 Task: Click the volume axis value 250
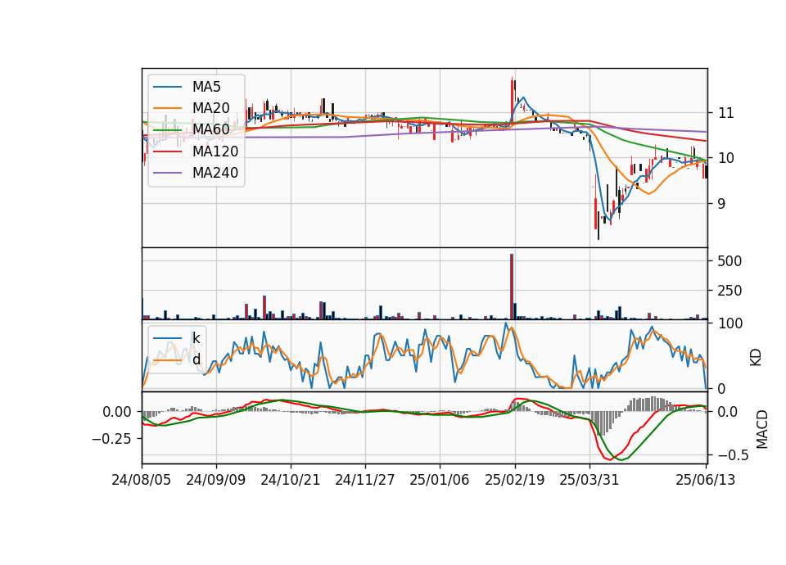tap(730, 291)
